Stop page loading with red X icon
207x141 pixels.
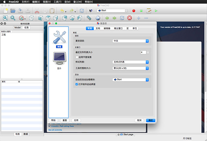point(129,18)
